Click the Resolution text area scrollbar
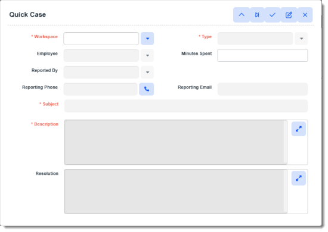 [x=285, y=192]
